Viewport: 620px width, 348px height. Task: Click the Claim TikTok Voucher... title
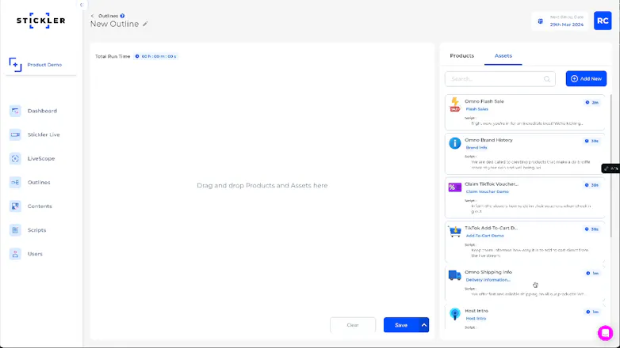click(x=491, y=184)
